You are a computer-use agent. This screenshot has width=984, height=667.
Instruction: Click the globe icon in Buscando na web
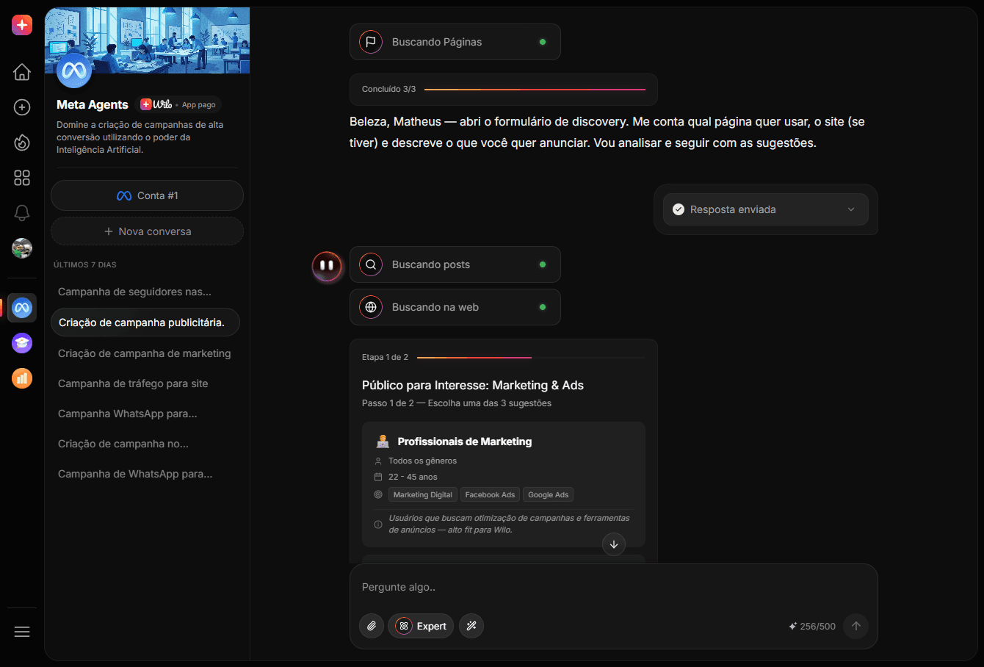(x=371, y=307)
